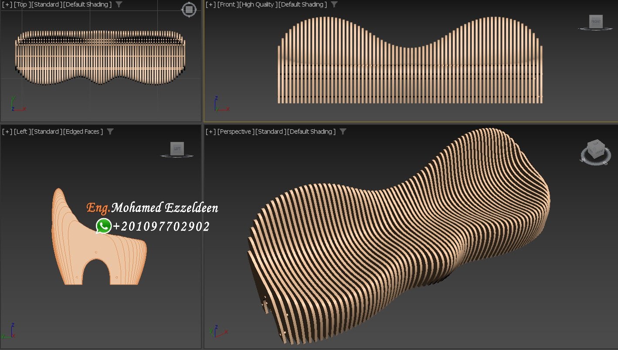The width and height of the screenshot is (618, 350).
Task: Open the [Front] view label menu
Action: [228, 4]
